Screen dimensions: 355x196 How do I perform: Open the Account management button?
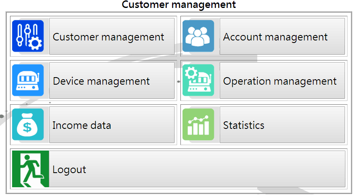point(282,36)
